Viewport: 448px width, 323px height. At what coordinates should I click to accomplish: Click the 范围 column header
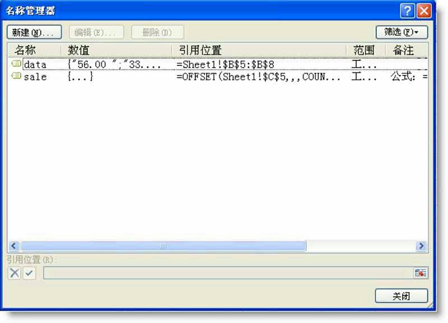(x=365, y=50)
